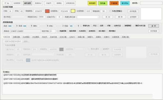Click the 删除 button beside gift filter
The image size is (163, 100).
120,17
